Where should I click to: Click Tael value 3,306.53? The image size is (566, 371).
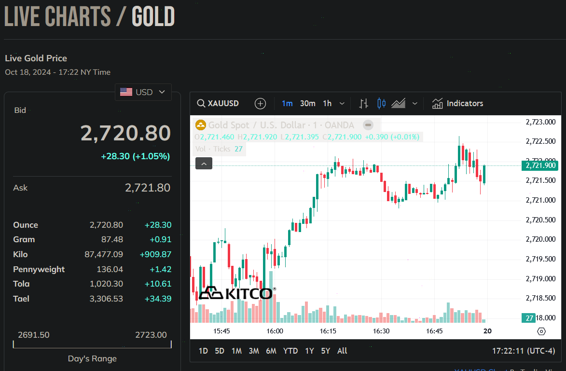[106, 299]
